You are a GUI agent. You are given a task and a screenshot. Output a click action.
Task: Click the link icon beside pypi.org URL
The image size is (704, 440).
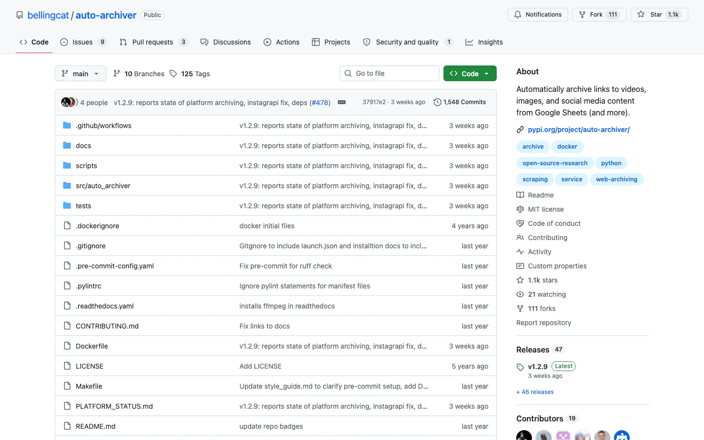coord(520,130)
